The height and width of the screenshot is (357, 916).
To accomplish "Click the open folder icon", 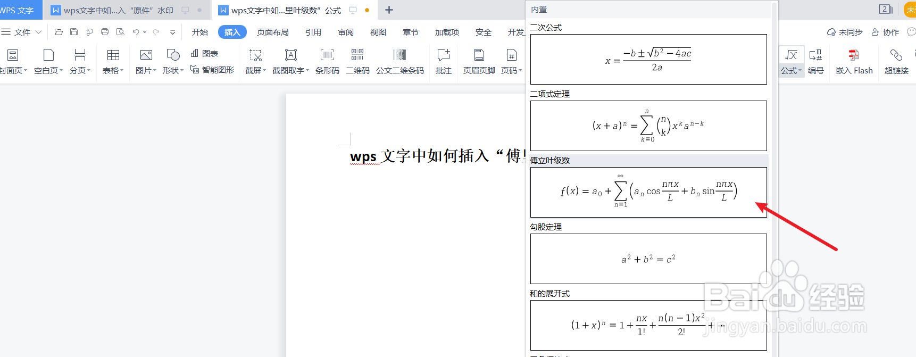I will [59, 32].
